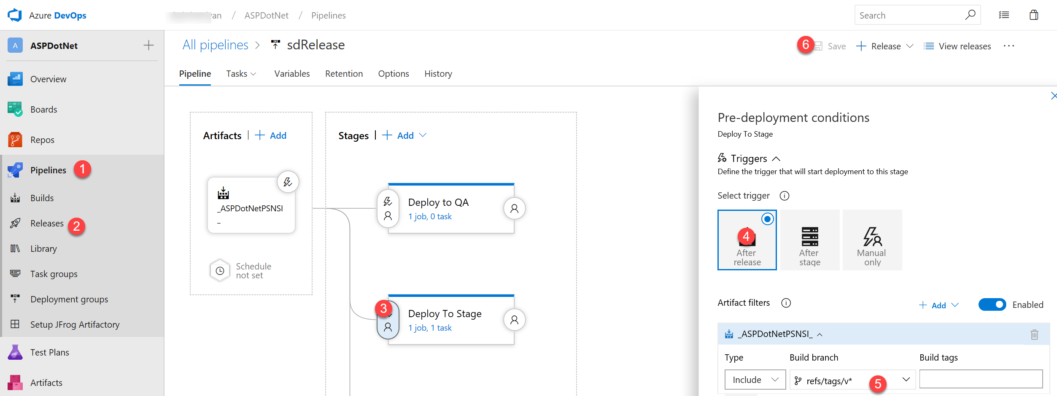Click the Azure DevOps logo icon

click(15, 15)
